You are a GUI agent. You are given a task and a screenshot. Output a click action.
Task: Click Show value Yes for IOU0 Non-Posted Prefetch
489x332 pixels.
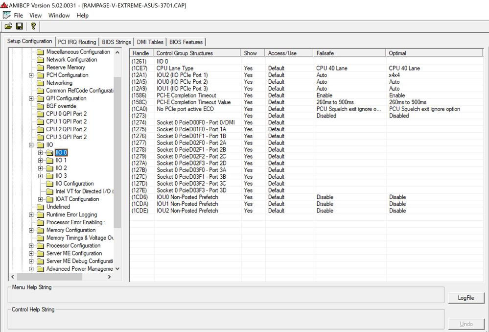pos(248,197)
